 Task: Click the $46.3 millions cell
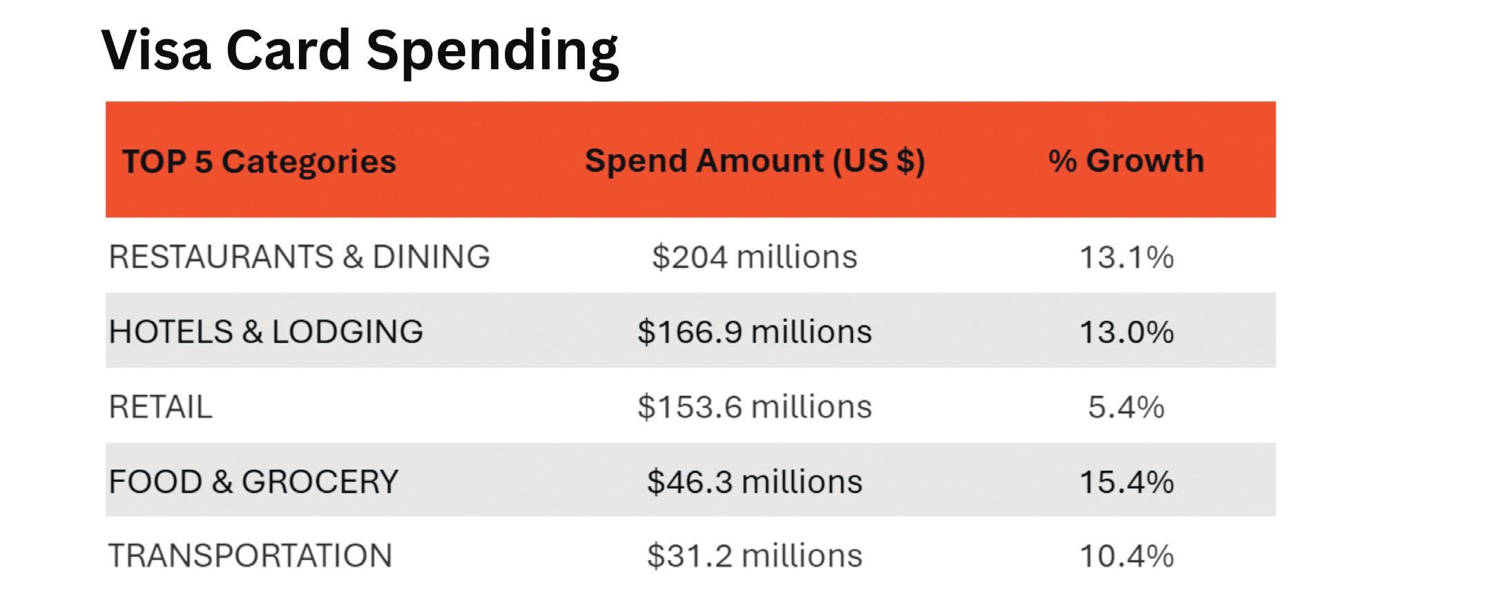pos(755,481)
